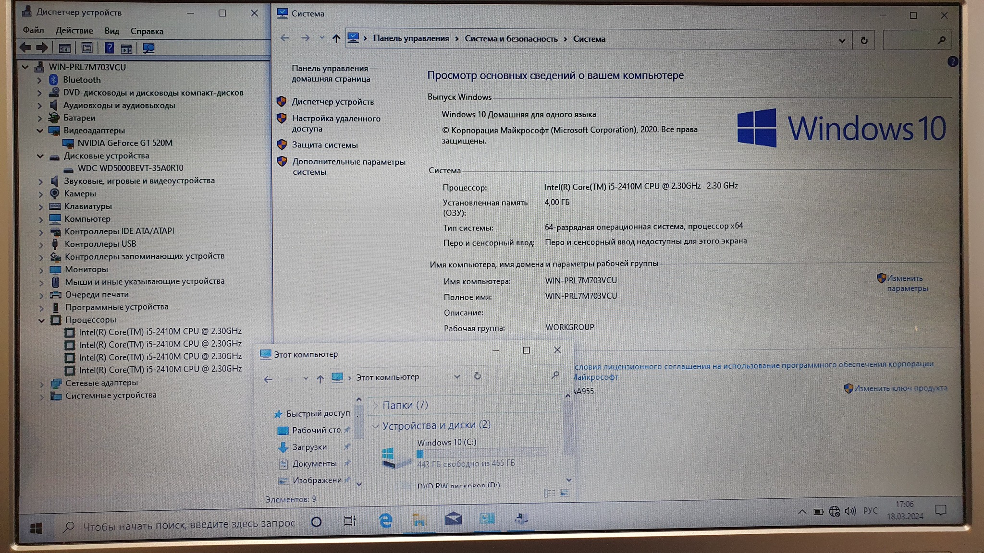Open the Справка menu
984x553 pixels.
(x=147, y=31)
